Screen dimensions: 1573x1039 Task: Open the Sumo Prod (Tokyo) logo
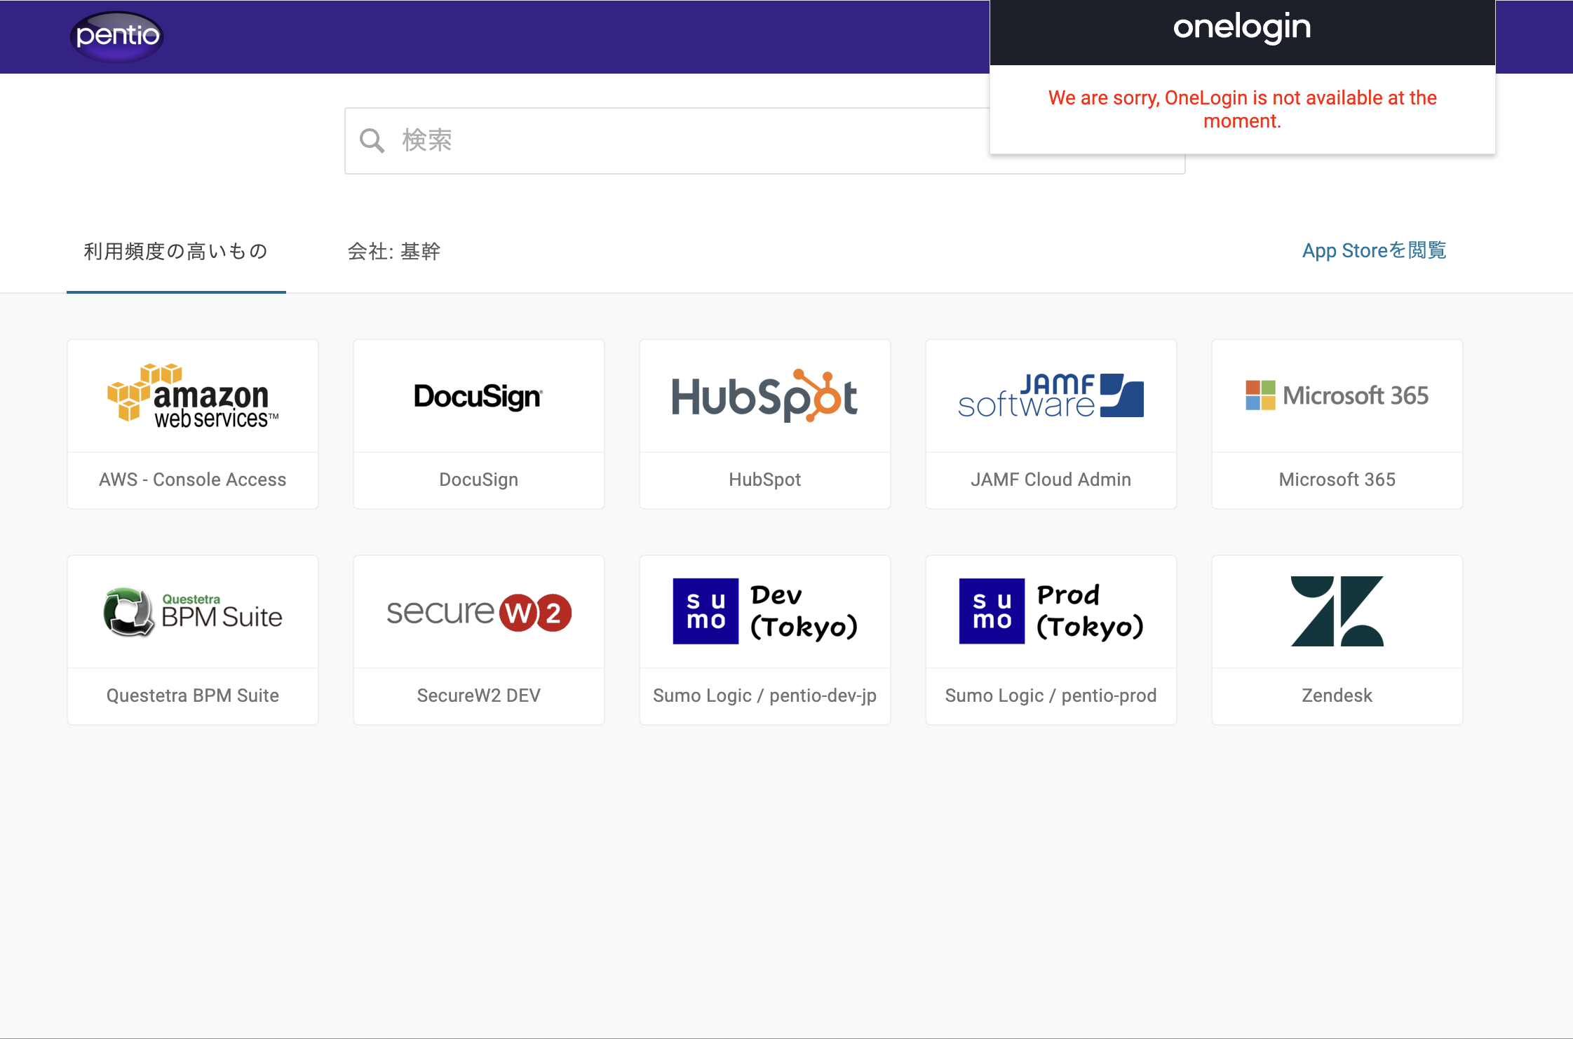[x=1051, y=611]
